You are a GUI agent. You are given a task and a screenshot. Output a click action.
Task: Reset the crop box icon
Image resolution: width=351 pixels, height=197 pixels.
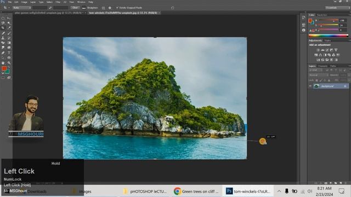[172, 8]
